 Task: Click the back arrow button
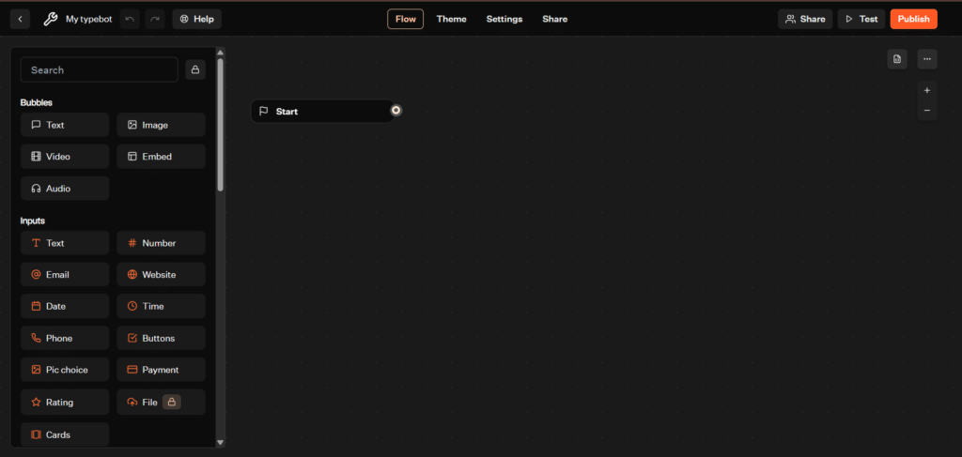pyautogui.click(x=21, y=19)
